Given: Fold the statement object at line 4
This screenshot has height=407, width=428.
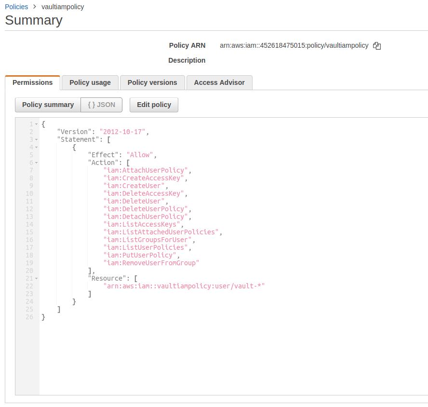Looking at the screenshot, I should click(36, 148).
